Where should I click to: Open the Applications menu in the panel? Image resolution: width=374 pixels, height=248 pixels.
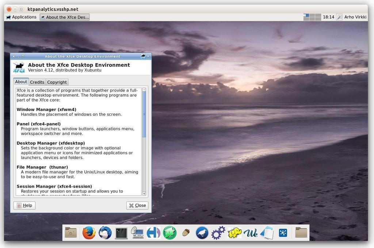click(x=21, y=17)
